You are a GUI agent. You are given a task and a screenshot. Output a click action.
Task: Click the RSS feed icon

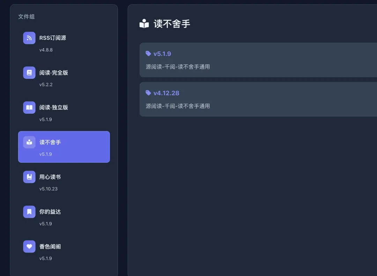tap(29, 38)
